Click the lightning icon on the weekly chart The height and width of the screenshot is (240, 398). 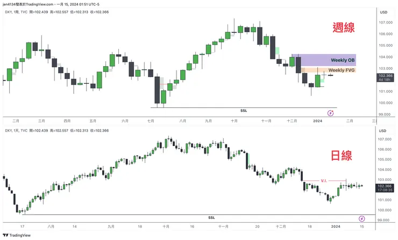330,113
